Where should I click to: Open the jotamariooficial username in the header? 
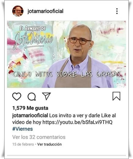click(46, 11)
